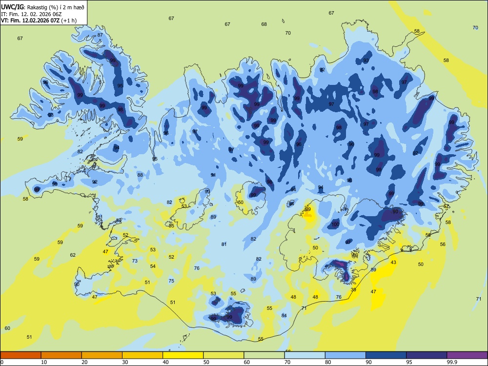
Task: Pick the 40–50 bright yellow legend swatch
Action: tap(183, 355)
